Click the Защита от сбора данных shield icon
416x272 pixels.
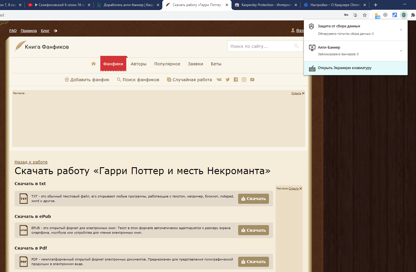[311, 26]
